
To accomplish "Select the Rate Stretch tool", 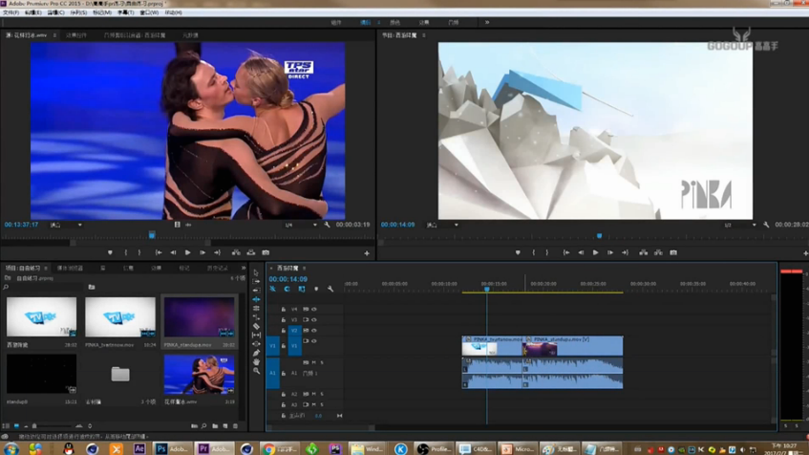I will (x=256, y=317).
